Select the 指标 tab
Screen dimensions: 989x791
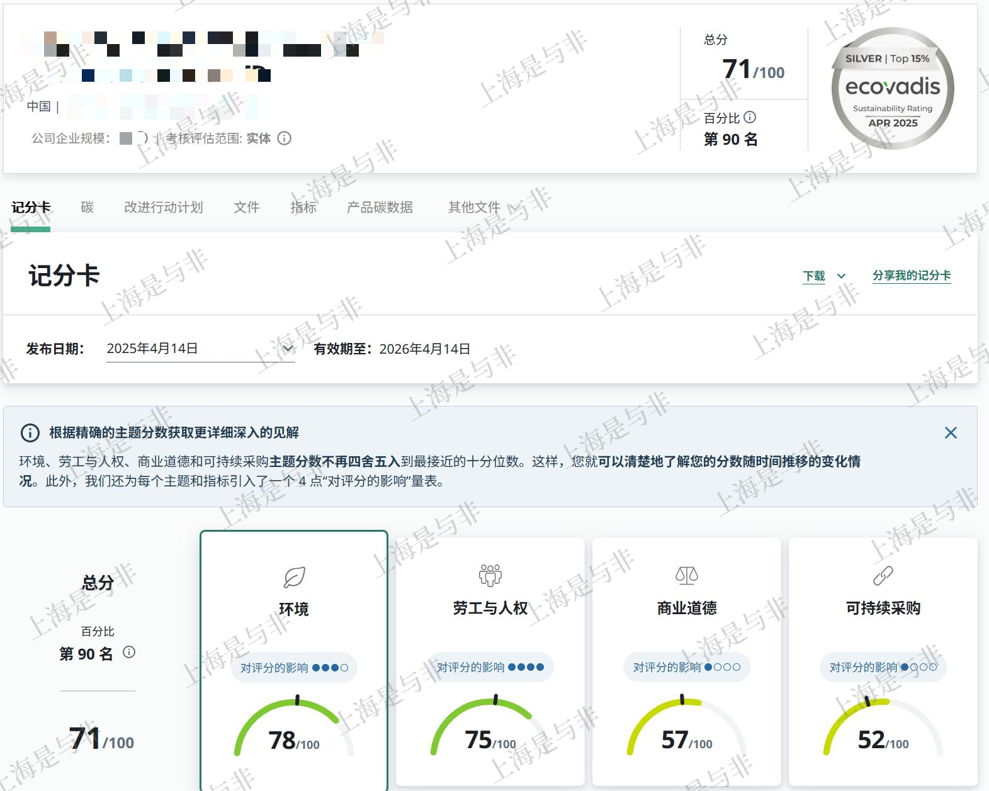303,208
